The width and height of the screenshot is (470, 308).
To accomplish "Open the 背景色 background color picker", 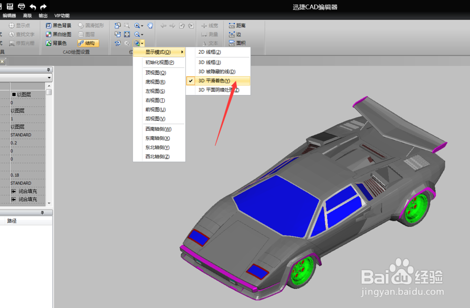I will tap(56, 43).
